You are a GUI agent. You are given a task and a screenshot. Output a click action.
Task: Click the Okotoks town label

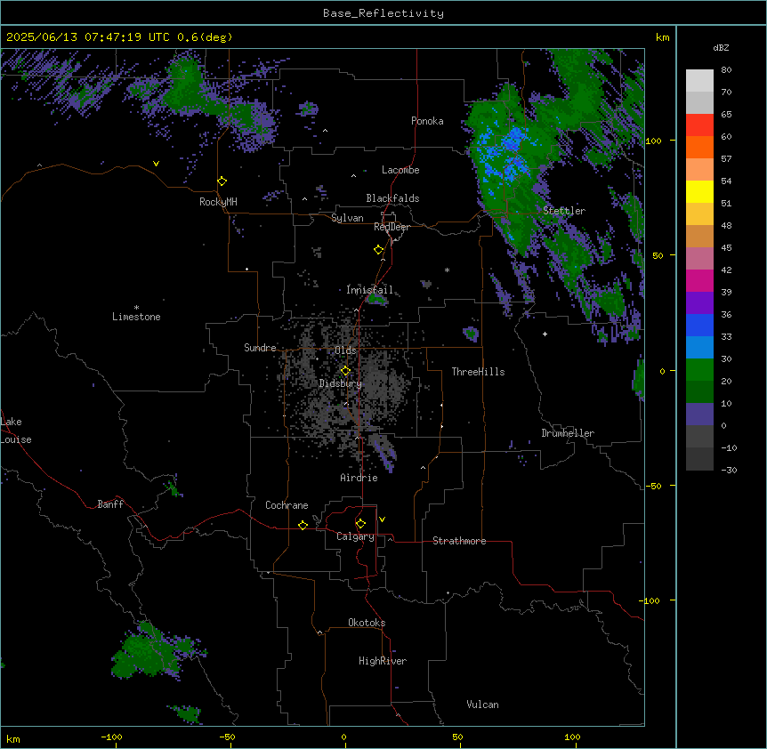pyautogui.click(x=367, y=623)
